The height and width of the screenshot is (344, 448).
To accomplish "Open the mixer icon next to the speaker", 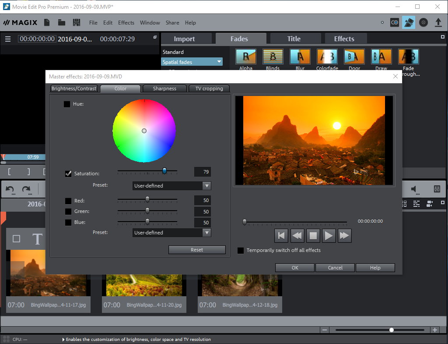I will 437,189.
